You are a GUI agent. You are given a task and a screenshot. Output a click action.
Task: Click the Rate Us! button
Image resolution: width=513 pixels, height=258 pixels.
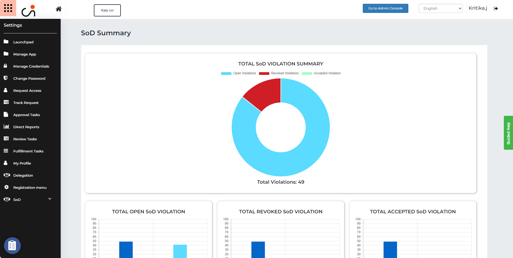coord(107,10)
